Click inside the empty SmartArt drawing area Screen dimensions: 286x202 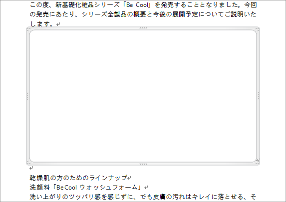click(x=143, y=96)
